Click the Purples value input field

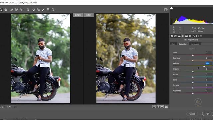coord(209,85)
